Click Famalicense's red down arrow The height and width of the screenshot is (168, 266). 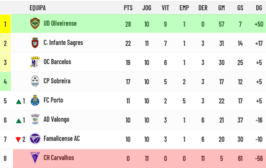18,140
